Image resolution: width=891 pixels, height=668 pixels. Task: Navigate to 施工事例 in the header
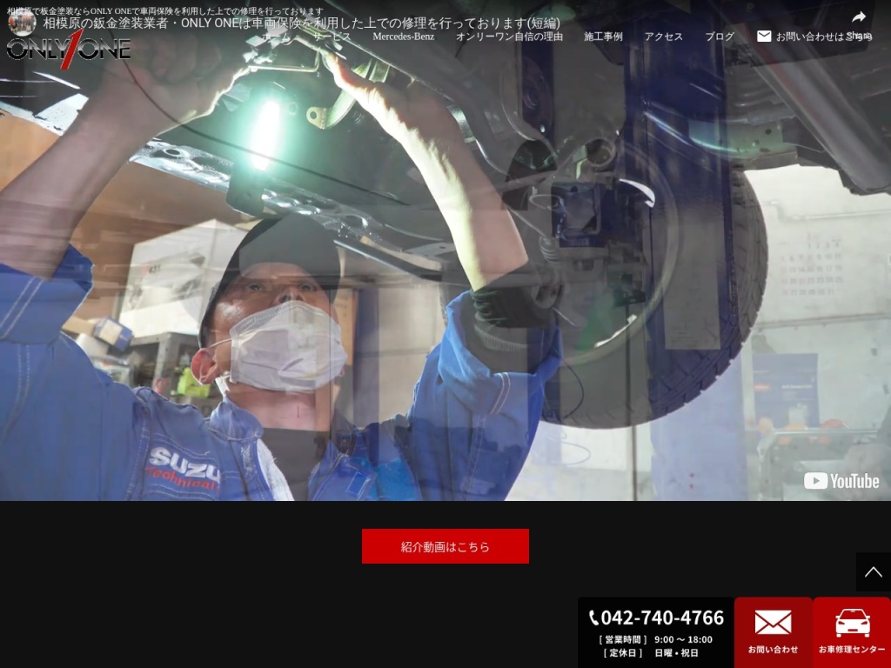[x=603, y=37]
